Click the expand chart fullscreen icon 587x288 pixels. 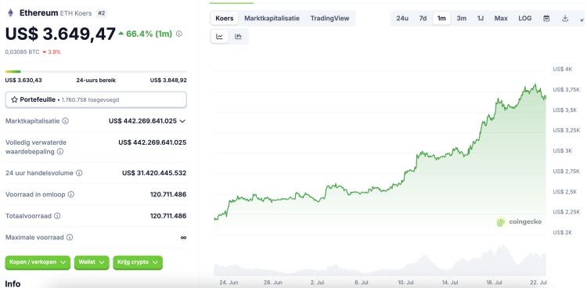(x=582, y=18)
